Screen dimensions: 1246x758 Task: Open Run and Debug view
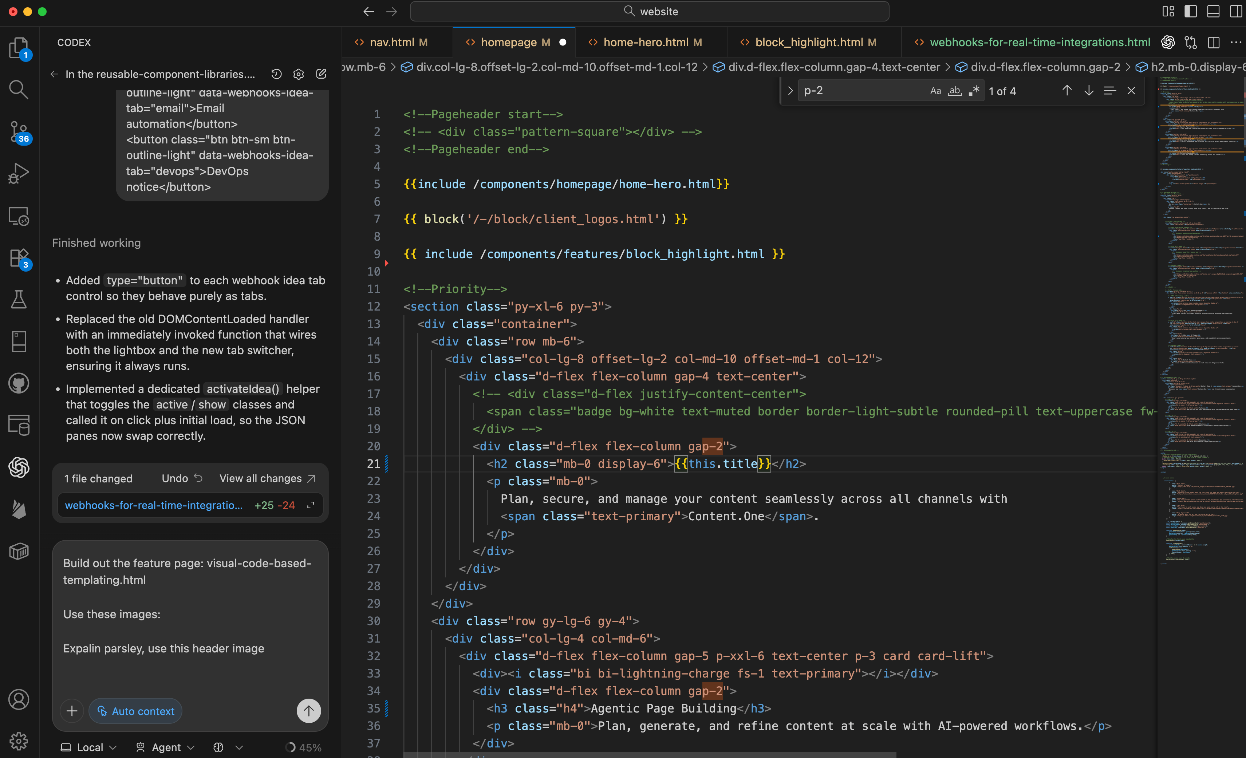tap(19, 173)
